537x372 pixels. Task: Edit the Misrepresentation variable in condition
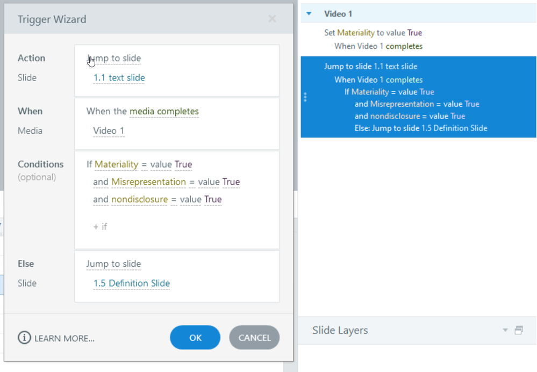pos(149,182)
